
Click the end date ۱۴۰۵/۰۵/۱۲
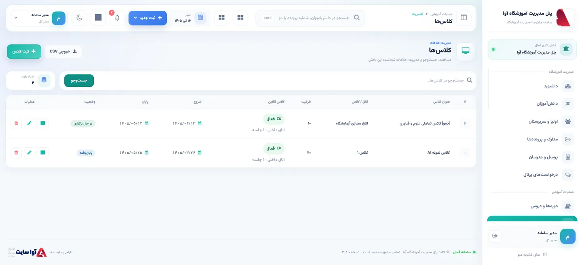pyautogui.click(x=131, y=123)
